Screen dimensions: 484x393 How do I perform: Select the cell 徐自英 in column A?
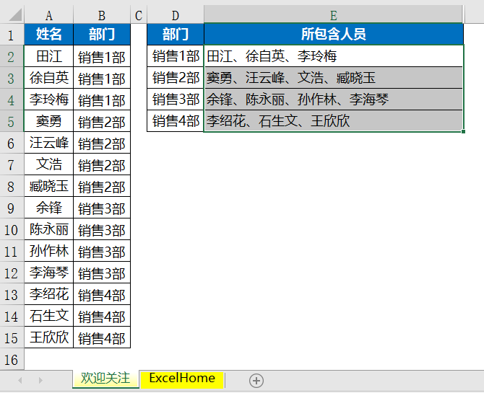(49, 78)
